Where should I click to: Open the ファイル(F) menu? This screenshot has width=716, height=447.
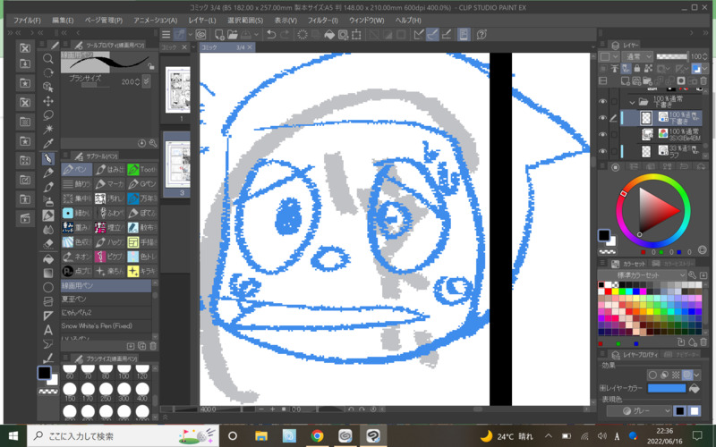[27, 21]
